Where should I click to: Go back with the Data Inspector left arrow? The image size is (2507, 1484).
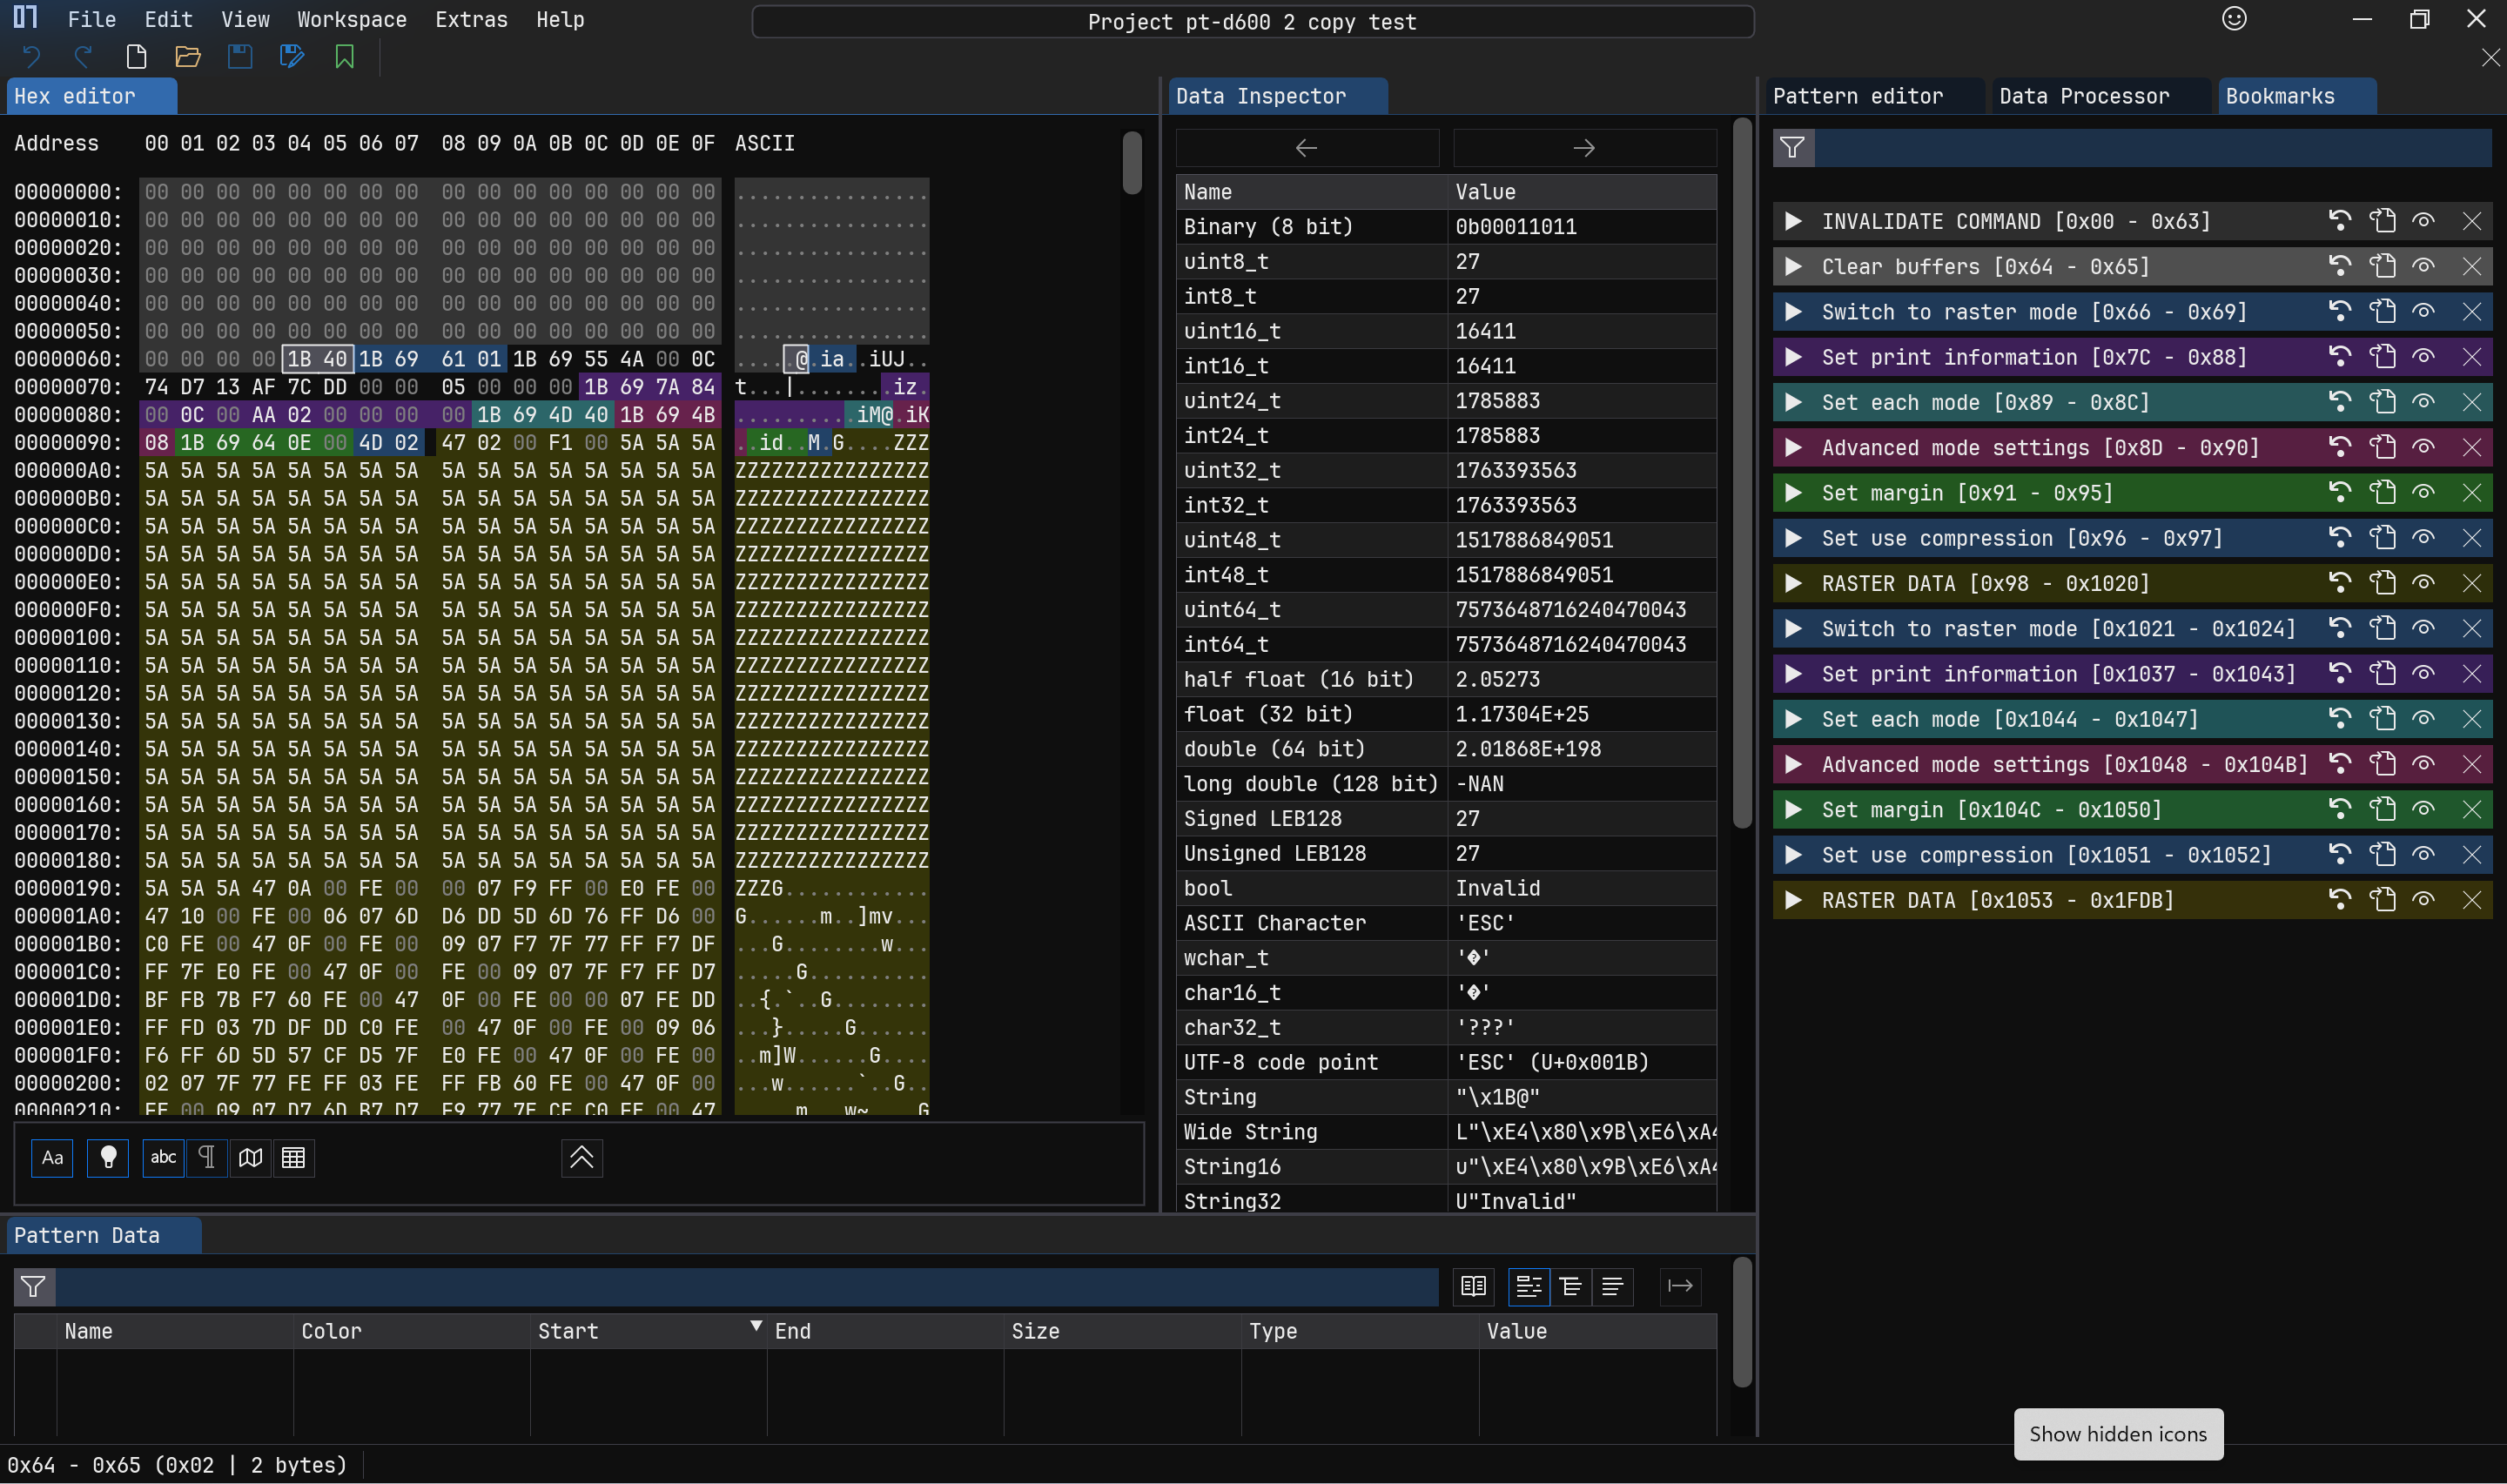1307,148
